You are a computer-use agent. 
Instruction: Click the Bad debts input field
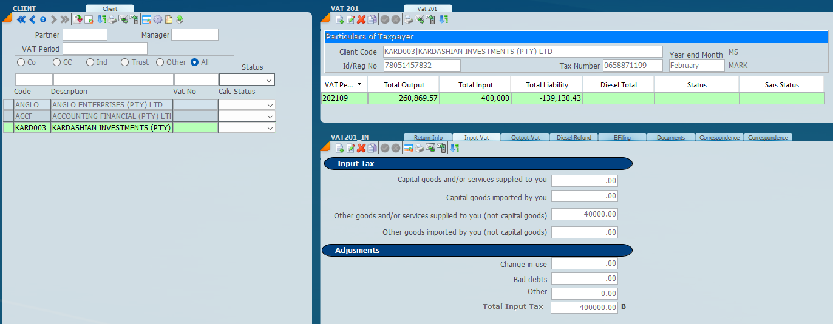[x=584, y=279]
